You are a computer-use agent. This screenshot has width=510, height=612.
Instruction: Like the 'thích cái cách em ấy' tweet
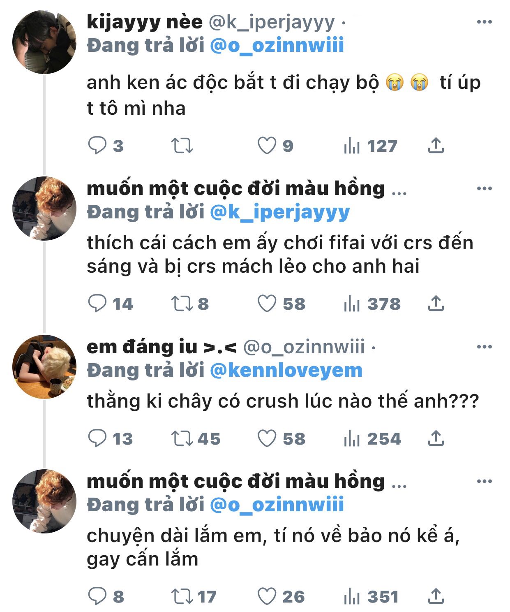tap(267, 304)
